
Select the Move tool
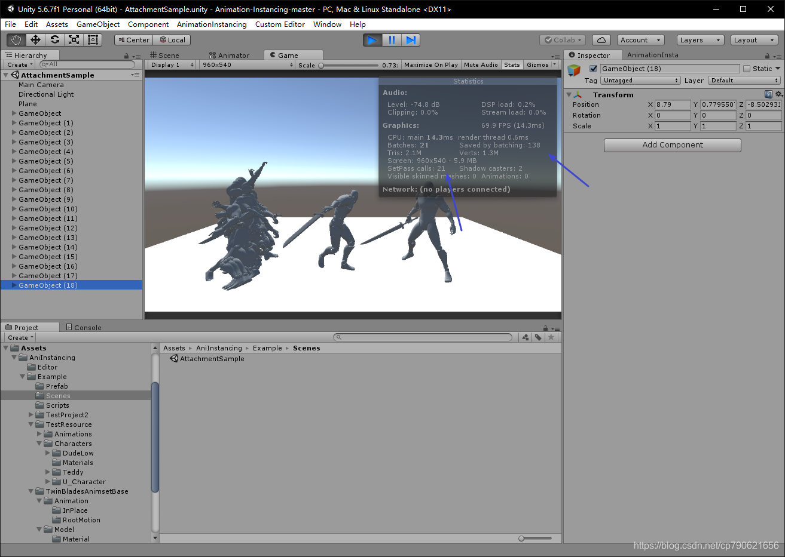[x=35, y=39]
